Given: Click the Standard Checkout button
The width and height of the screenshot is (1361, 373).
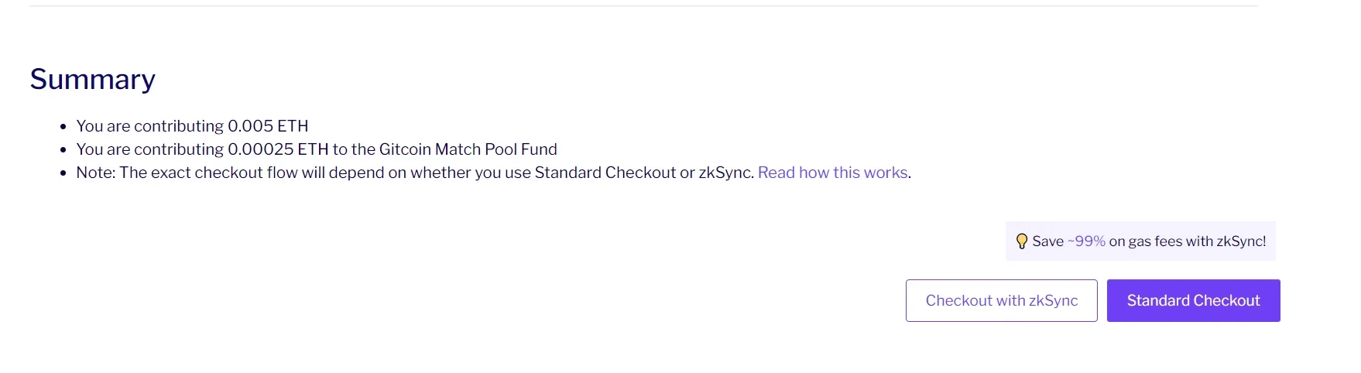Looking at the screenshot, I should pyautogui.click(x=1193, y=300).
